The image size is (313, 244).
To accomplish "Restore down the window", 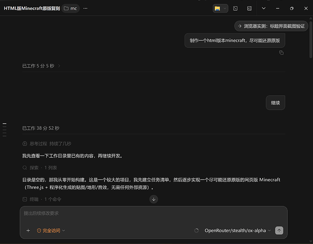I will 292,8.
